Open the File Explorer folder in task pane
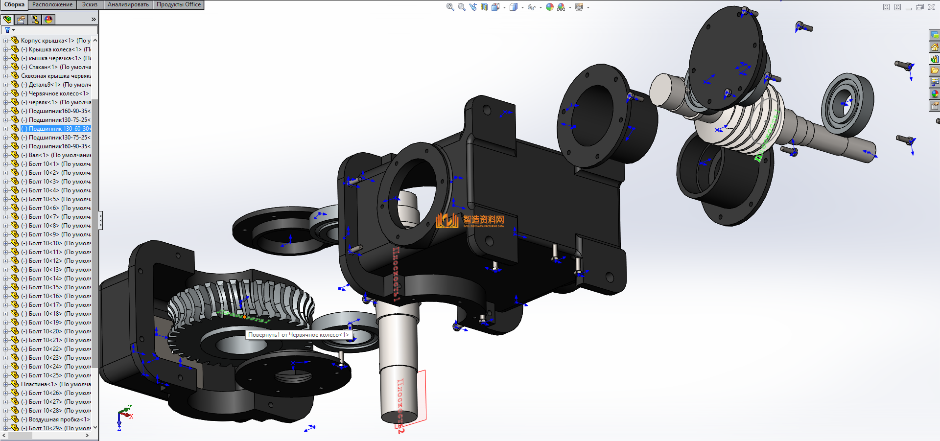The width and height of the screenshot is (940, 441). 935,70
